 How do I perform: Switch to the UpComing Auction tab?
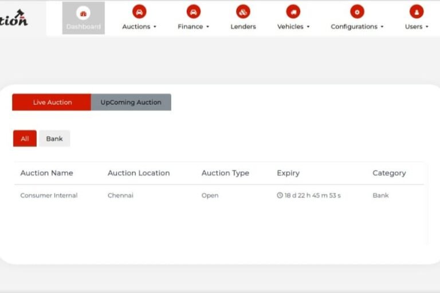131,102
